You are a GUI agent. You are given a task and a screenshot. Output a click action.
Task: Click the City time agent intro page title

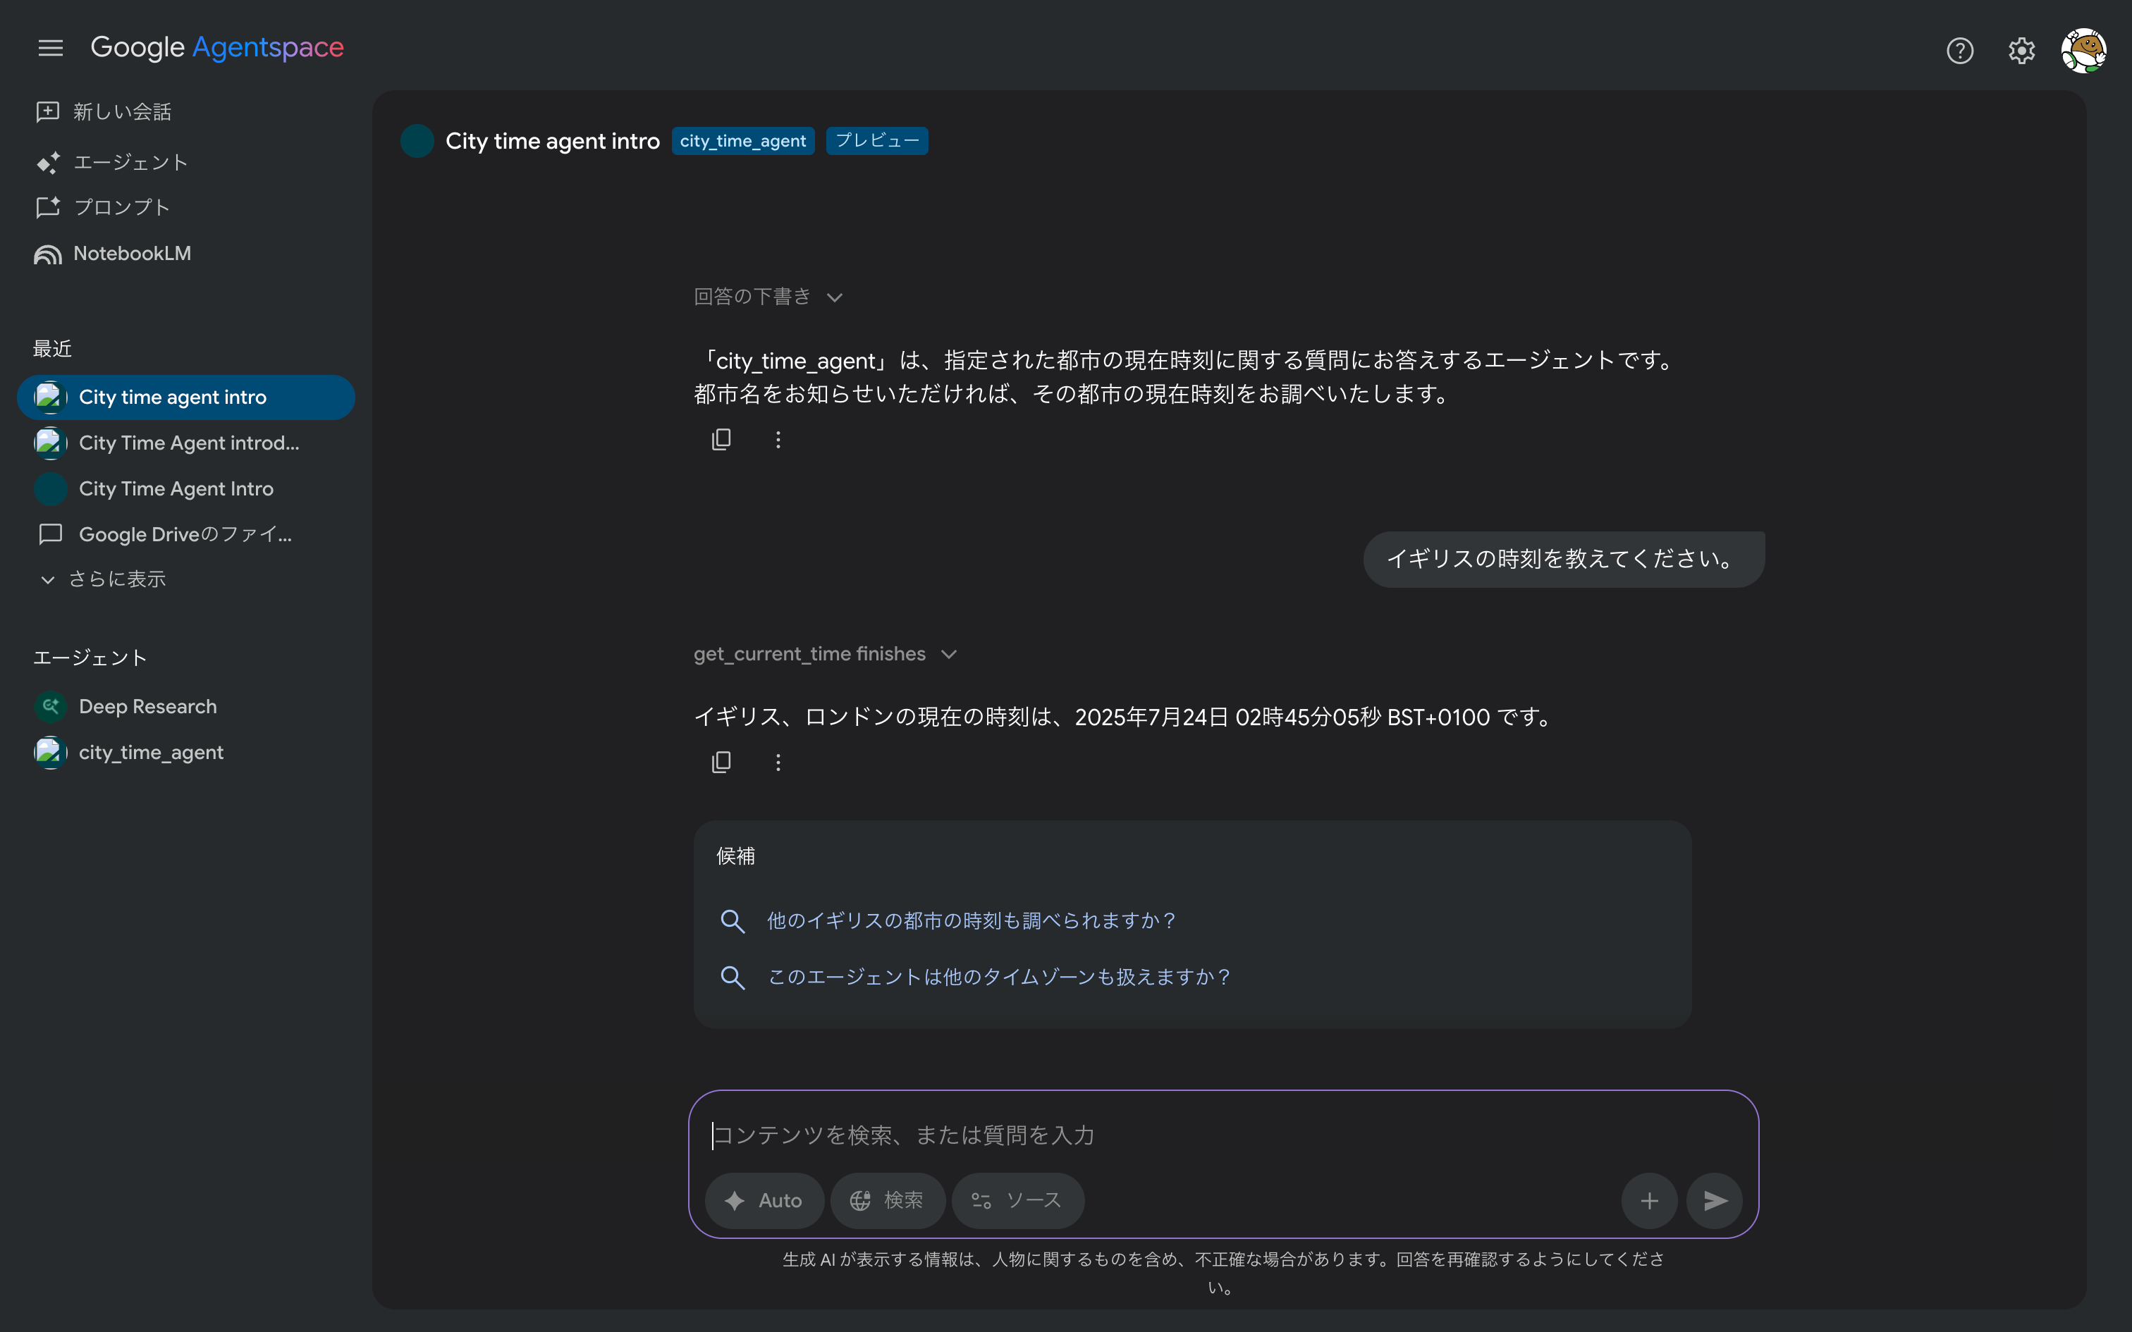pyautogui.click(x=552, y=141)
